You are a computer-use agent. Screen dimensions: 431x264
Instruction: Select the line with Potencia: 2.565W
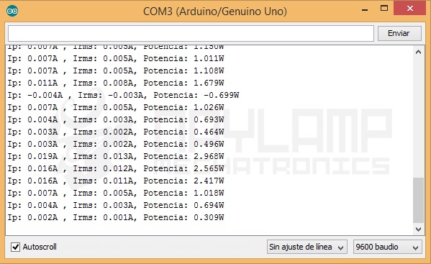coord(116,168)
